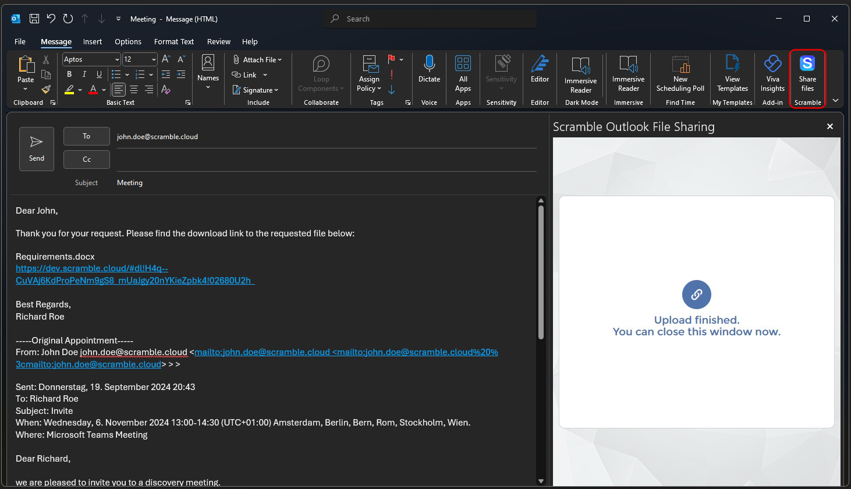Screen dimensions: 851x489
Task: Toggle underline formatting
Action: point(100,75)
